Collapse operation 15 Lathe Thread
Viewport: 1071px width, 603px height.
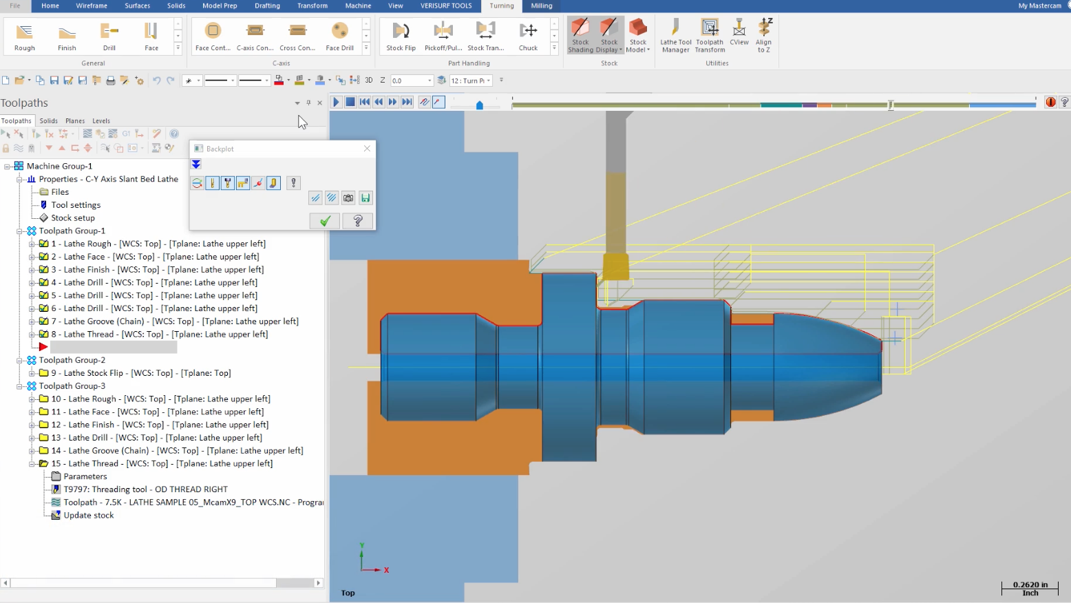coord(32,464)
